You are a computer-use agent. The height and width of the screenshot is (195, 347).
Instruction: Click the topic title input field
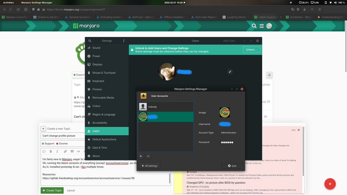pos(63,136)
